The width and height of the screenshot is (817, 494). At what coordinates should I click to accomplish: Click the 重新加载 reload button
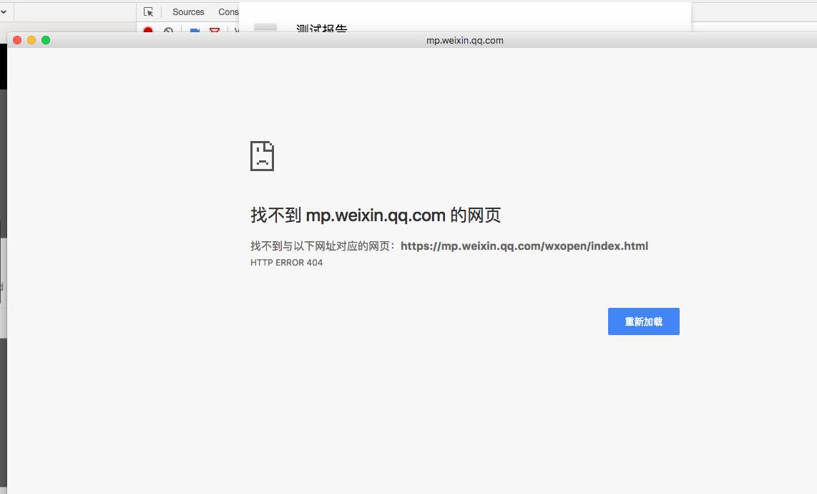coord(643,321)
